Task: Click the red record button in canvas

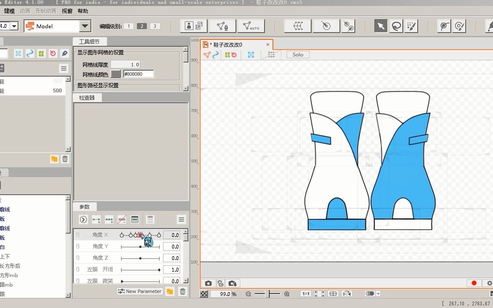Action: 474,283
